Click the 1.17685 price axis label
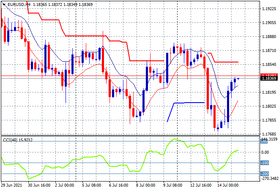 [x=269, y=134]
